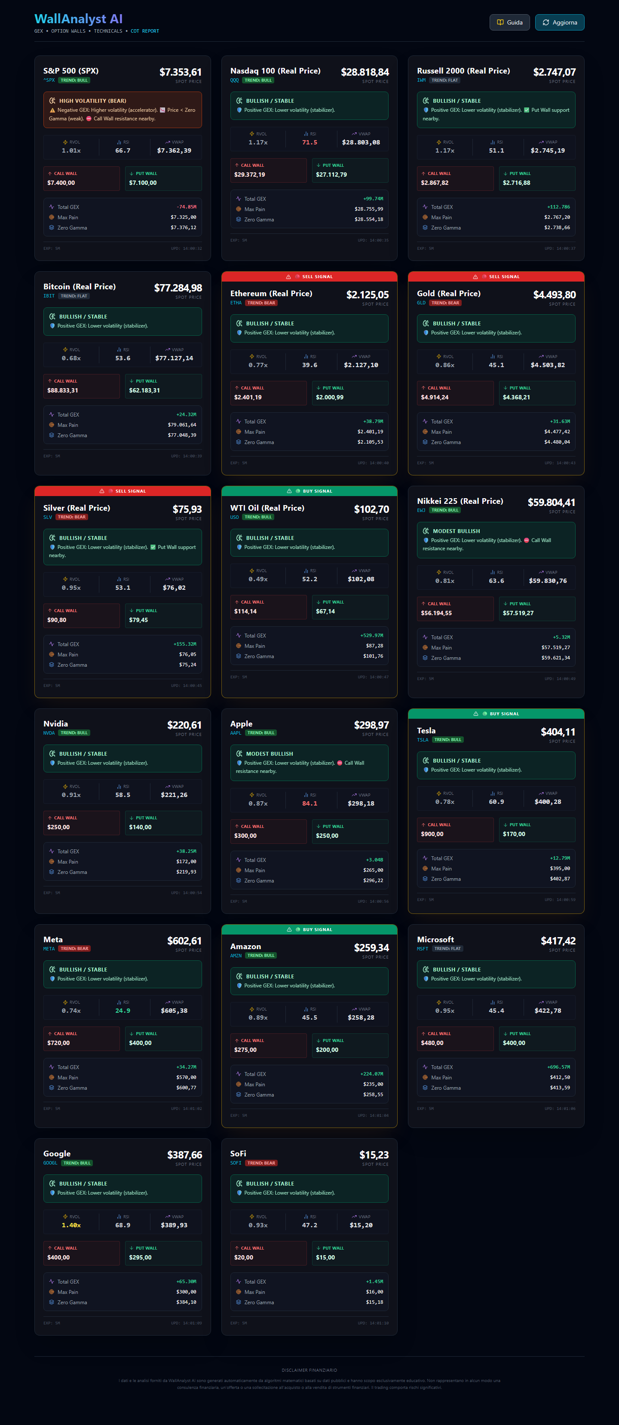
Task: Click the GLD ticker under Gold
Action: coord(422,303)
